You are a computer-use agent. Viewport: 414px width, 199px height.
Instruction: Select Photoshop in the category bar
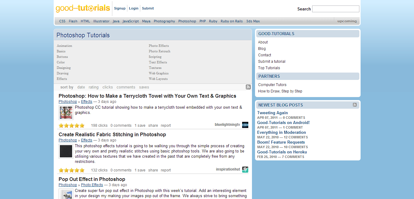pyautogui.click(x=187, y=21)
